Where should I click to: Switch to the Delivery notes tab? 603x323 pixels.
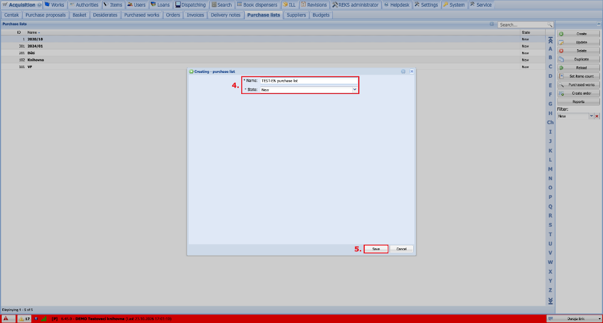(x=226, y=15)
